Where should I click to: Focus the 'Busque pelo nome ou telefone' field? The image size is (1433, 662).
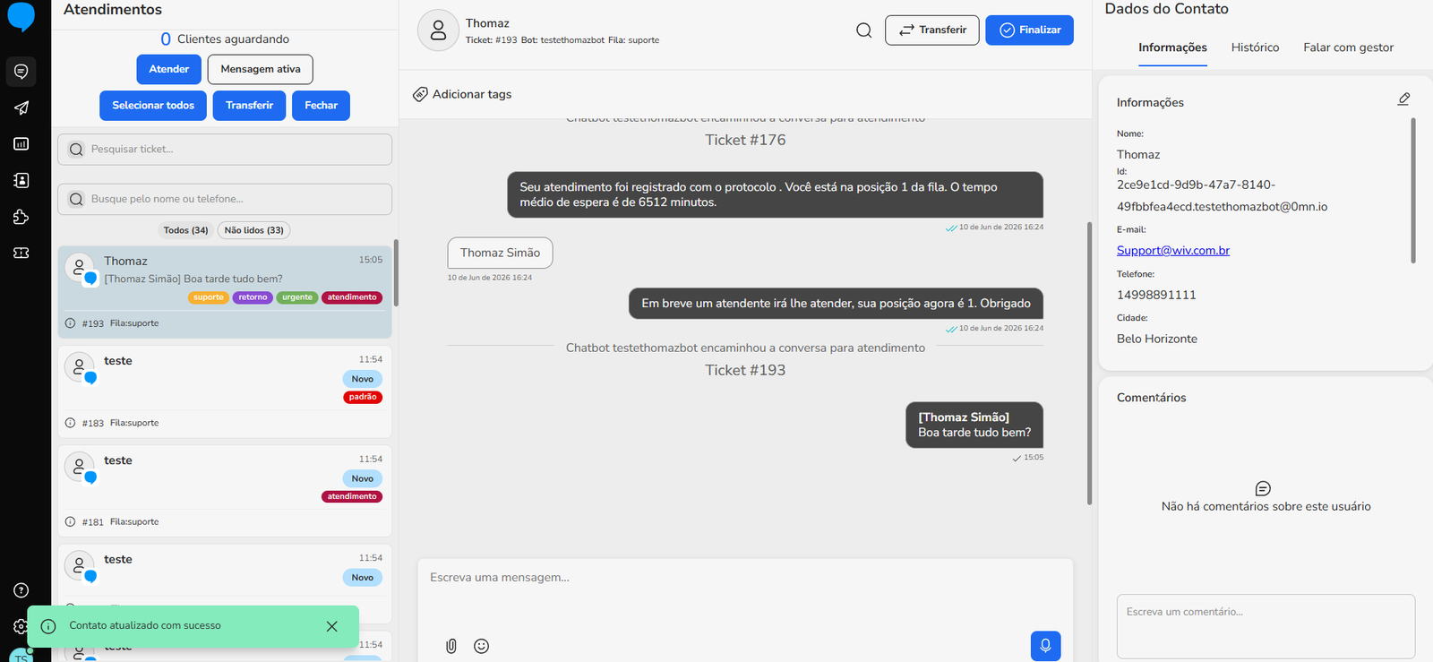coord(225,199)
